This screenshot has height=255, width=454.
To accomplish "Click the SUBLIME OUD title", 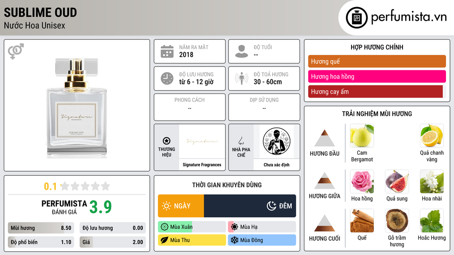I will pos(40,12).
